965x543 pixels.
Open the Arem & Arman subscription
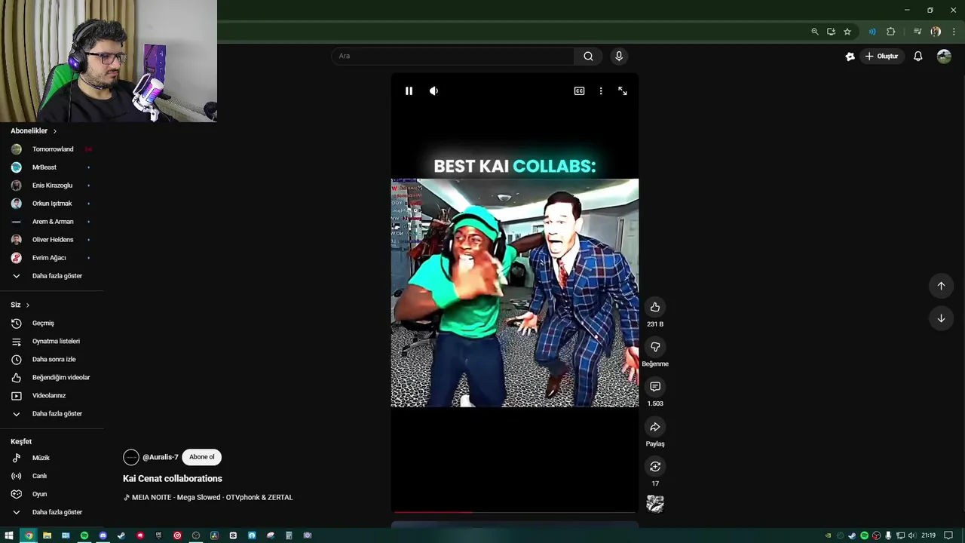pyautogui.click(x=51, y=222)
